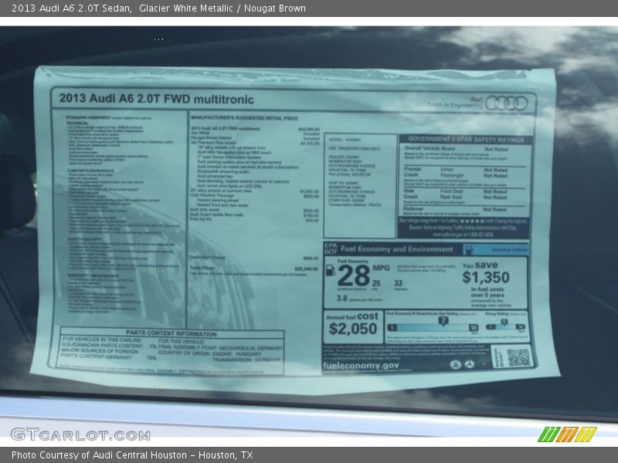Click '3.6 gallons per 100 miles' text

359,299
